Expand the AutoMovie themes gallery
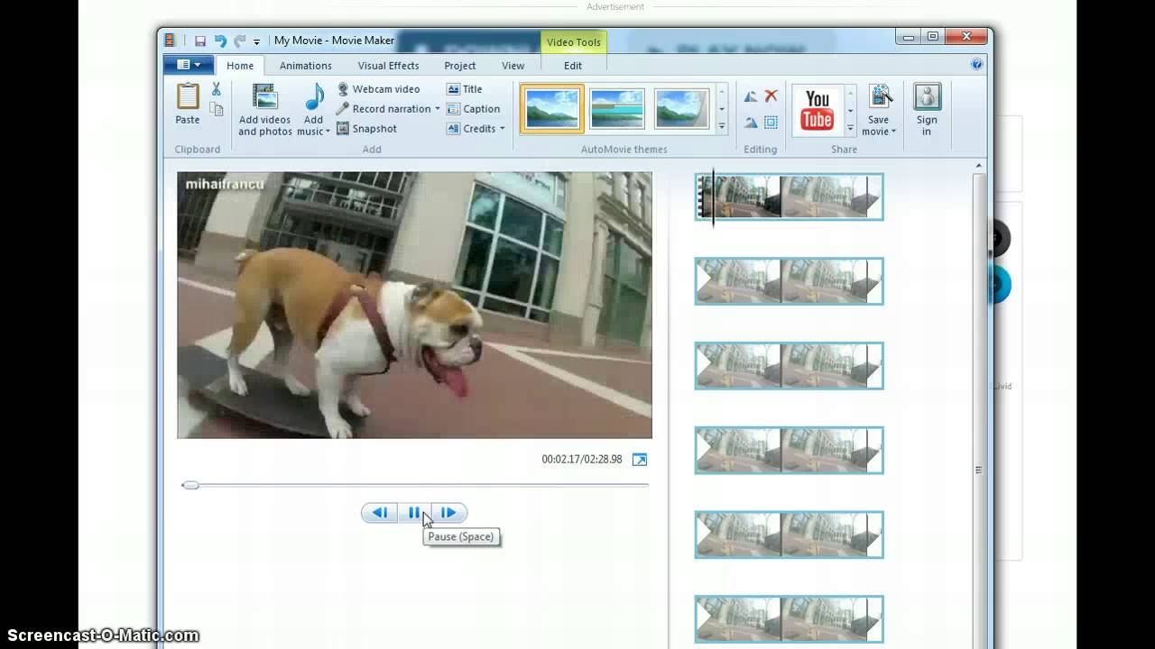The image size is (1155, 649). point(722,127)
